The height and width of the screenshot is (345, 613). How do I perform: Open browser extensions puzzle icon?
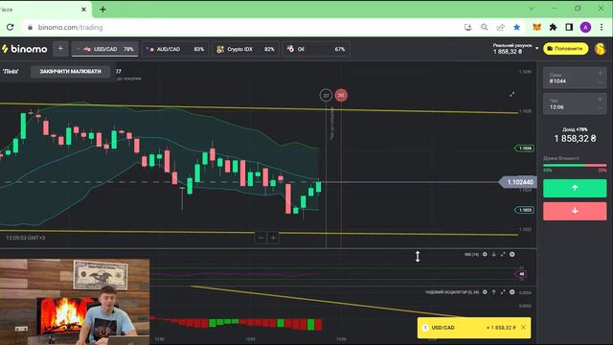pyautogui.click(x=553, y=27)
